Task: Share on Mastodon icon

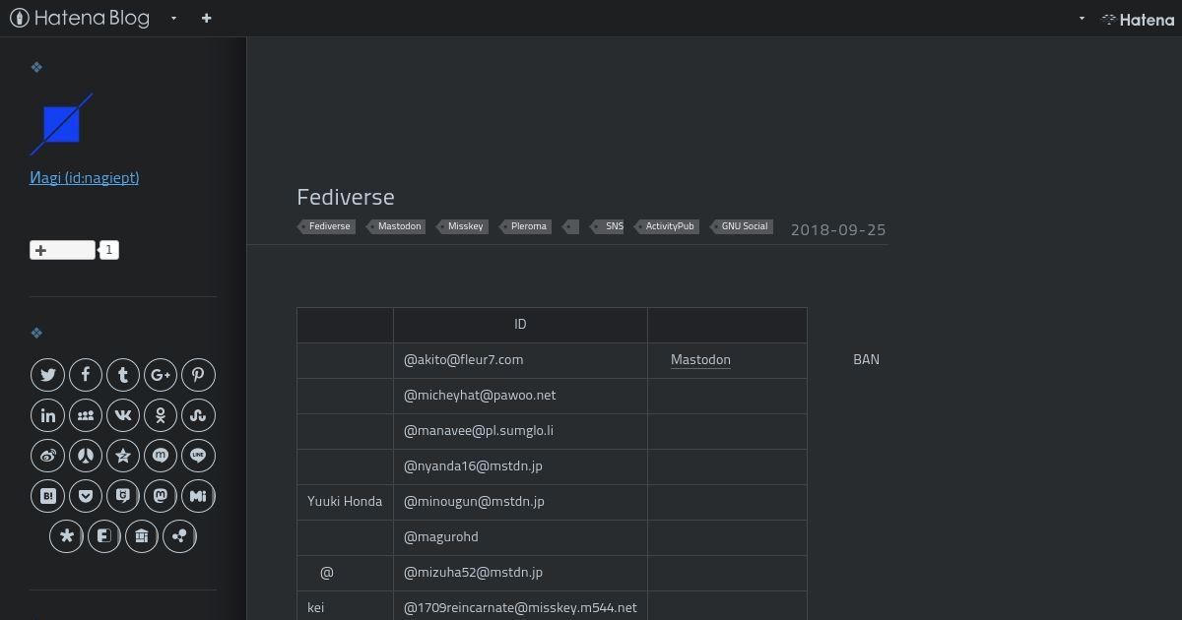Action: (x=161, y=496)
